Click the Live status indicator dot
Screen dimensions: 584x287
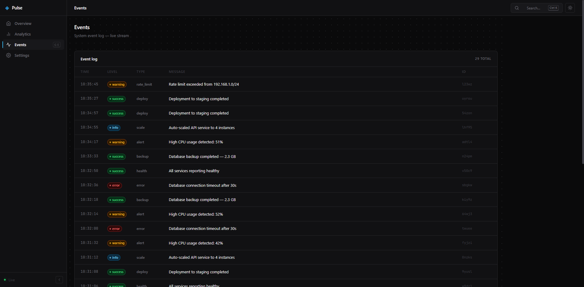[5, 280]
